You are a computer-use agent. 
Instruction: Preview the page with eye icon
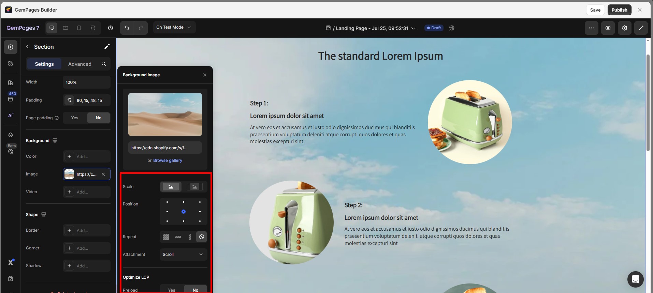click(x=608, y=28)
